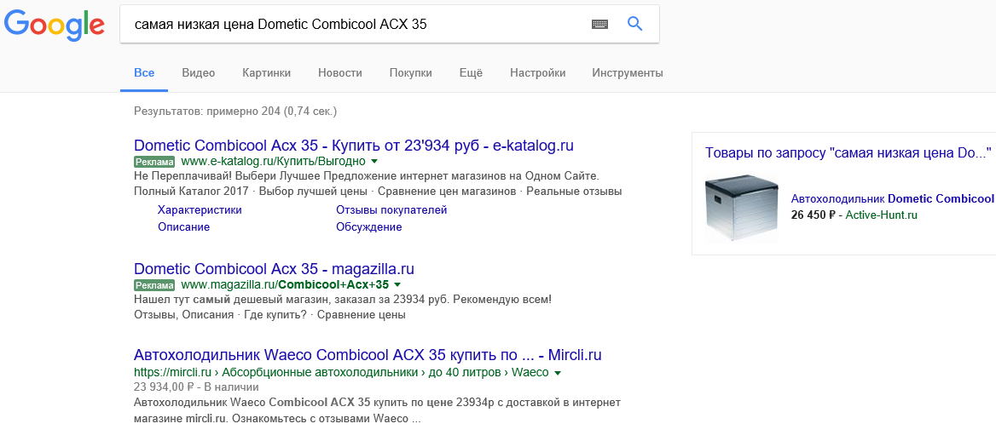Image resolution: width=996 pixels, height=441 pixels.
Task: Switch to the Картинки tab
Action: (x=266, y=73)
